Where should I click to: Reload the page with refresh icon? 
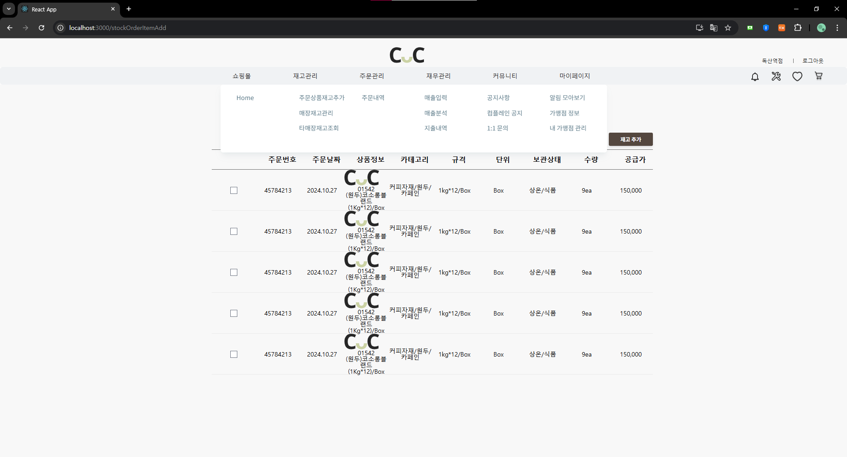click(41, 28)
